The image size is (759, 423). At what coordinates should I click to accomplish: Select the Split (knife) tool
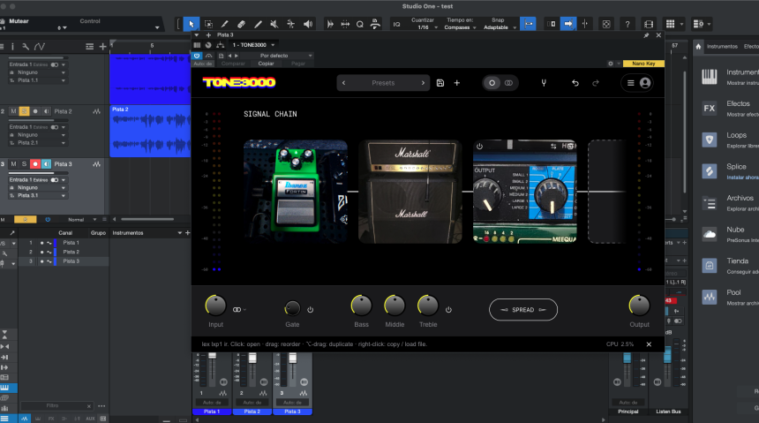(224, 24)
